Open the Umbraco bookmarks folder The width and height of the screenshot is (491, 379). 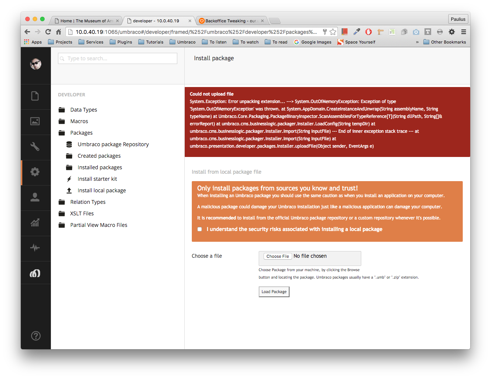(182, 42)
